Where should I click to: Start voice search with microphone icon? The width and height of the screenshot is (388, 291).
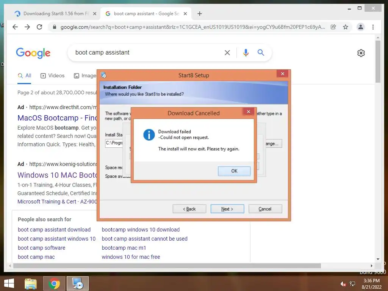(246, 52)
